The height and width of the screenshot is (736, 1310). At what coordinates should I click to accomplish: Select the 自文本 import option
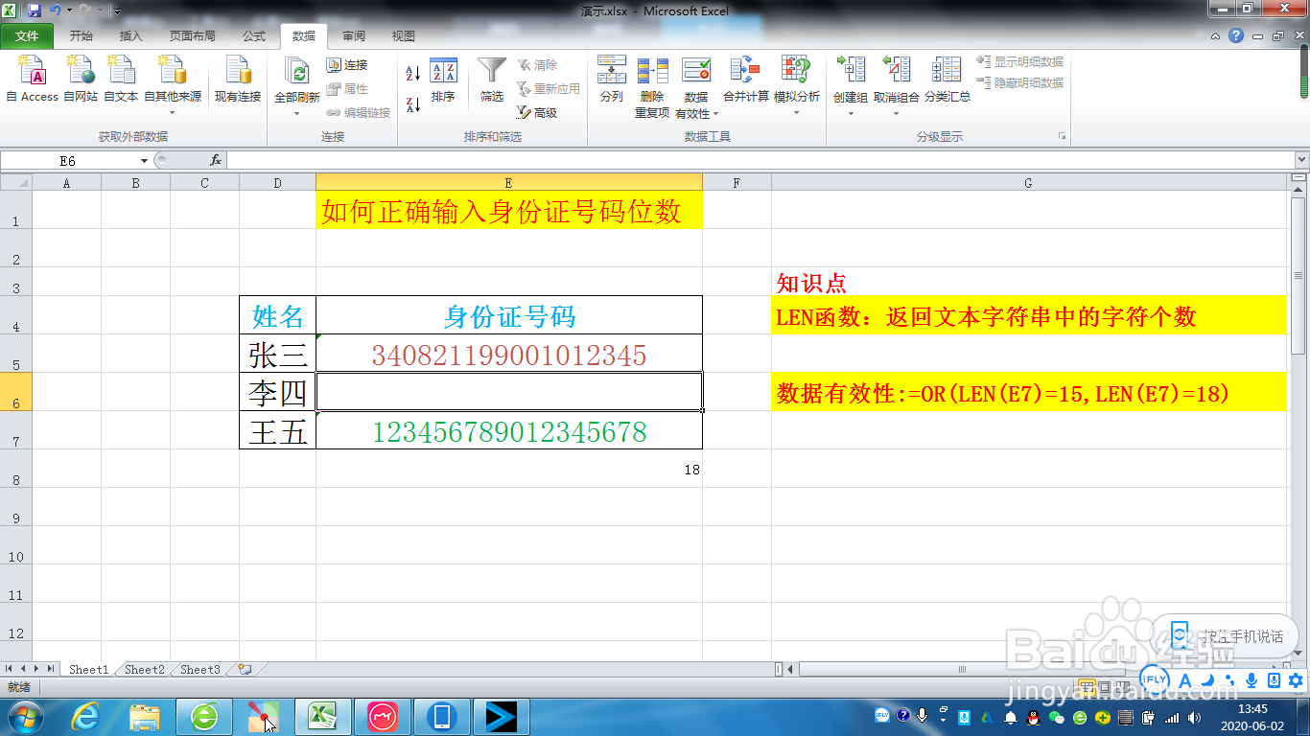coord(121,81)
